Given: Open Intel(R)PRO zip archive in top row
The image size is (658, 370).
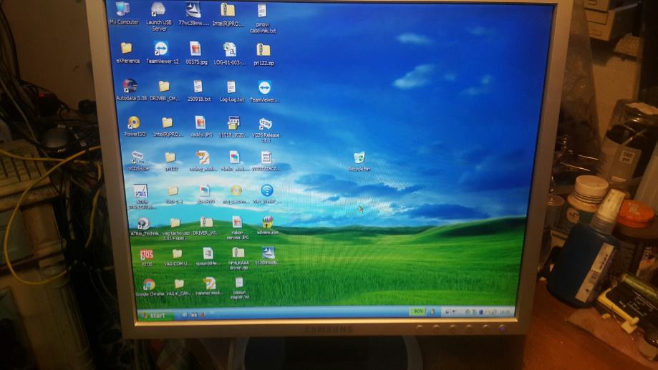Looking at the screenshot, I should click(x=228, y=14).
